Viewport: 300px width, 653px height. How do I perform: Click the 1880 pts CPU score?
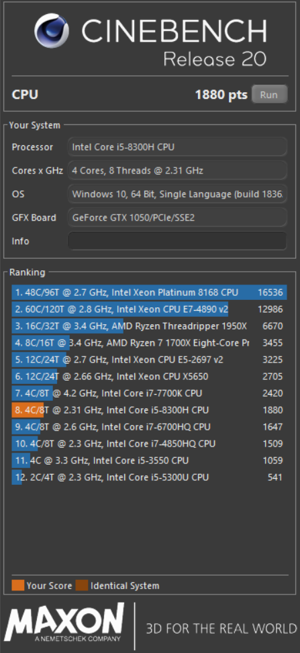coord(221,95)
